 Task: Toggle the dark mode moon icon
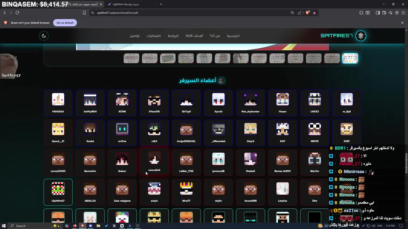[x=44, y=36]
